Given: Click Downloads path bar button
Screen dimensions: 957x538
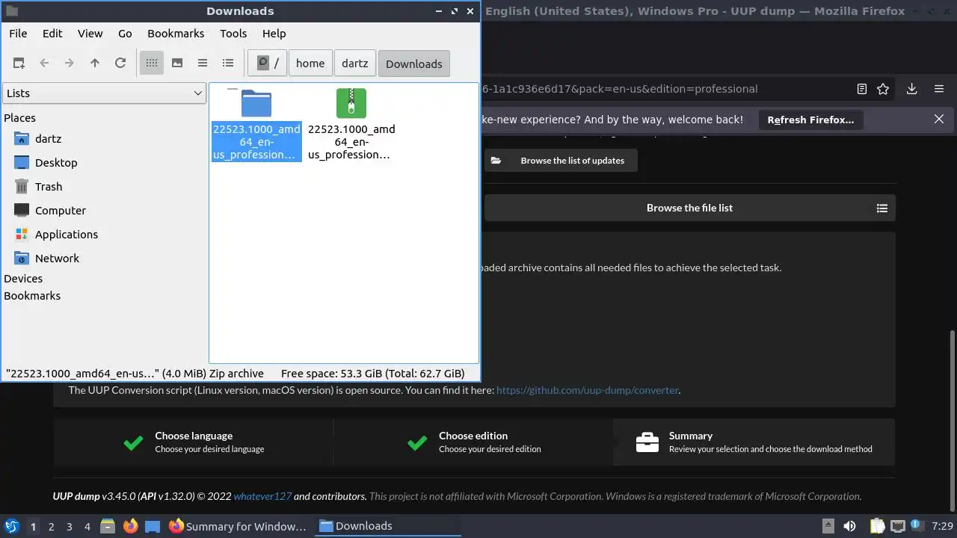Looking at the screenshot, I should [414, 64].
